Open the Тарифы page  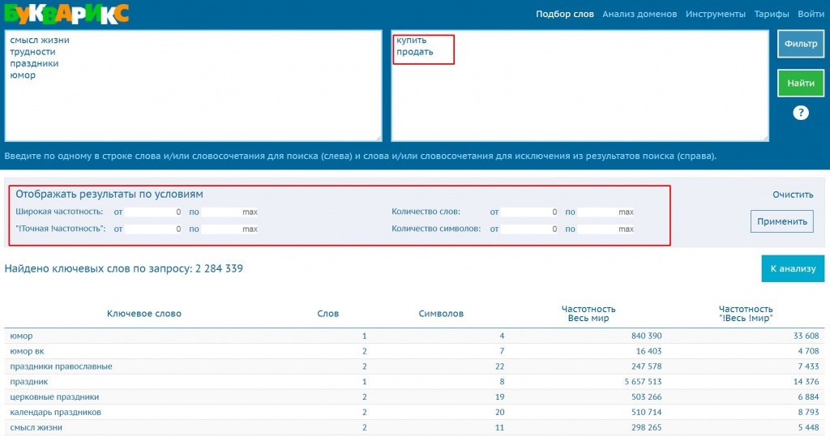[772, 14]
